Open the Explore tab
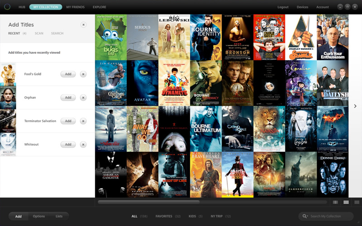 (x=99, y=7)
